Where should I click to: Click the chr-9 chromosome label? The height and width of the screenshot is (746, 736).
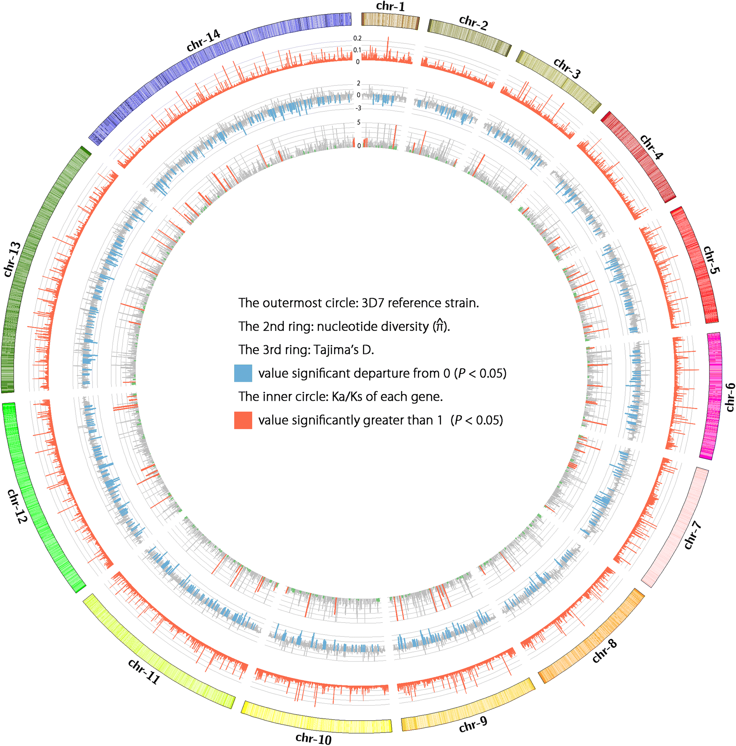click(473, 725)
